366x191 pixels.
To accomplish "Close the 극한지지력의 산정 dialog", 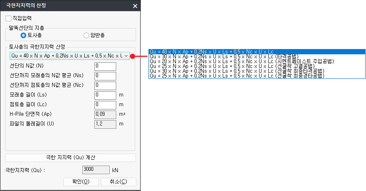I will click(135, 6).
